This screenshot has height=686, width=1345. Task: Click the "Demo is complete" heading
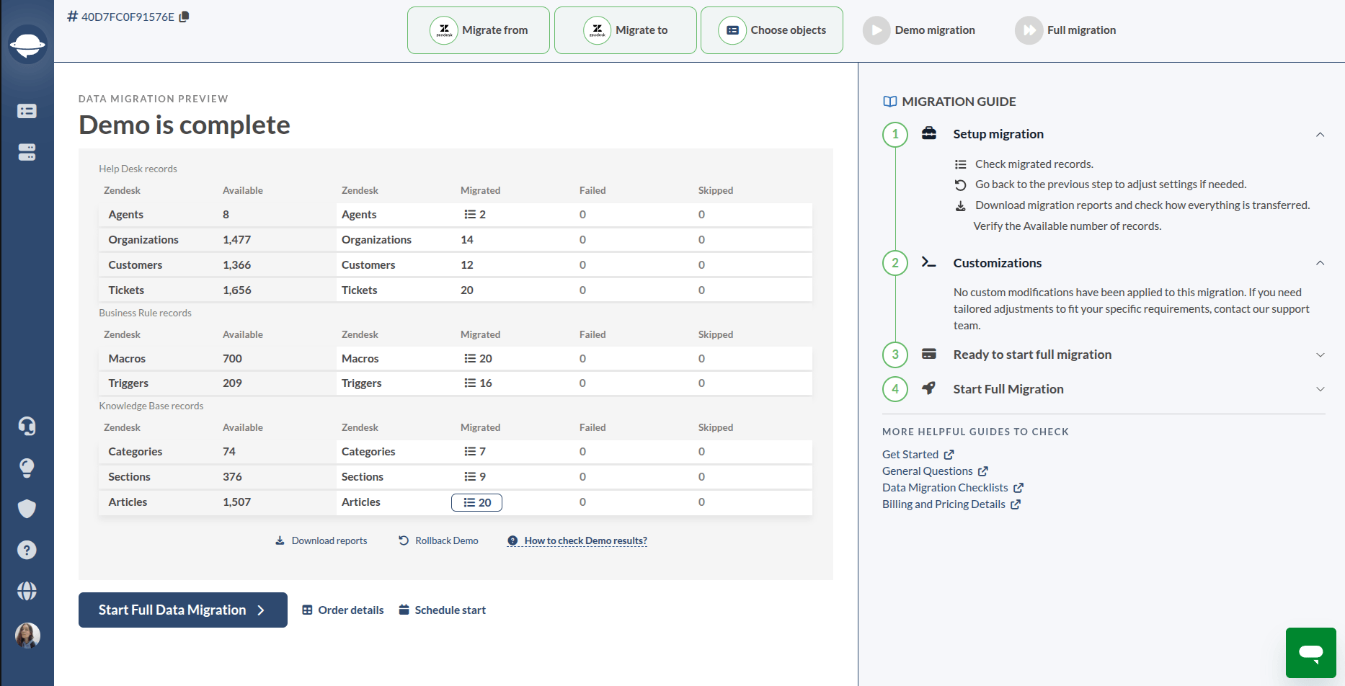[185, 125]
